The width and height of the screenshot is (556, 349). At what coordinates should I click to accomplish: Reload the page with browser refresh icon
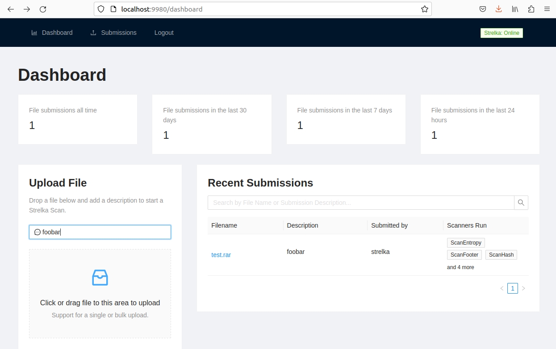[x=43, y=9]
